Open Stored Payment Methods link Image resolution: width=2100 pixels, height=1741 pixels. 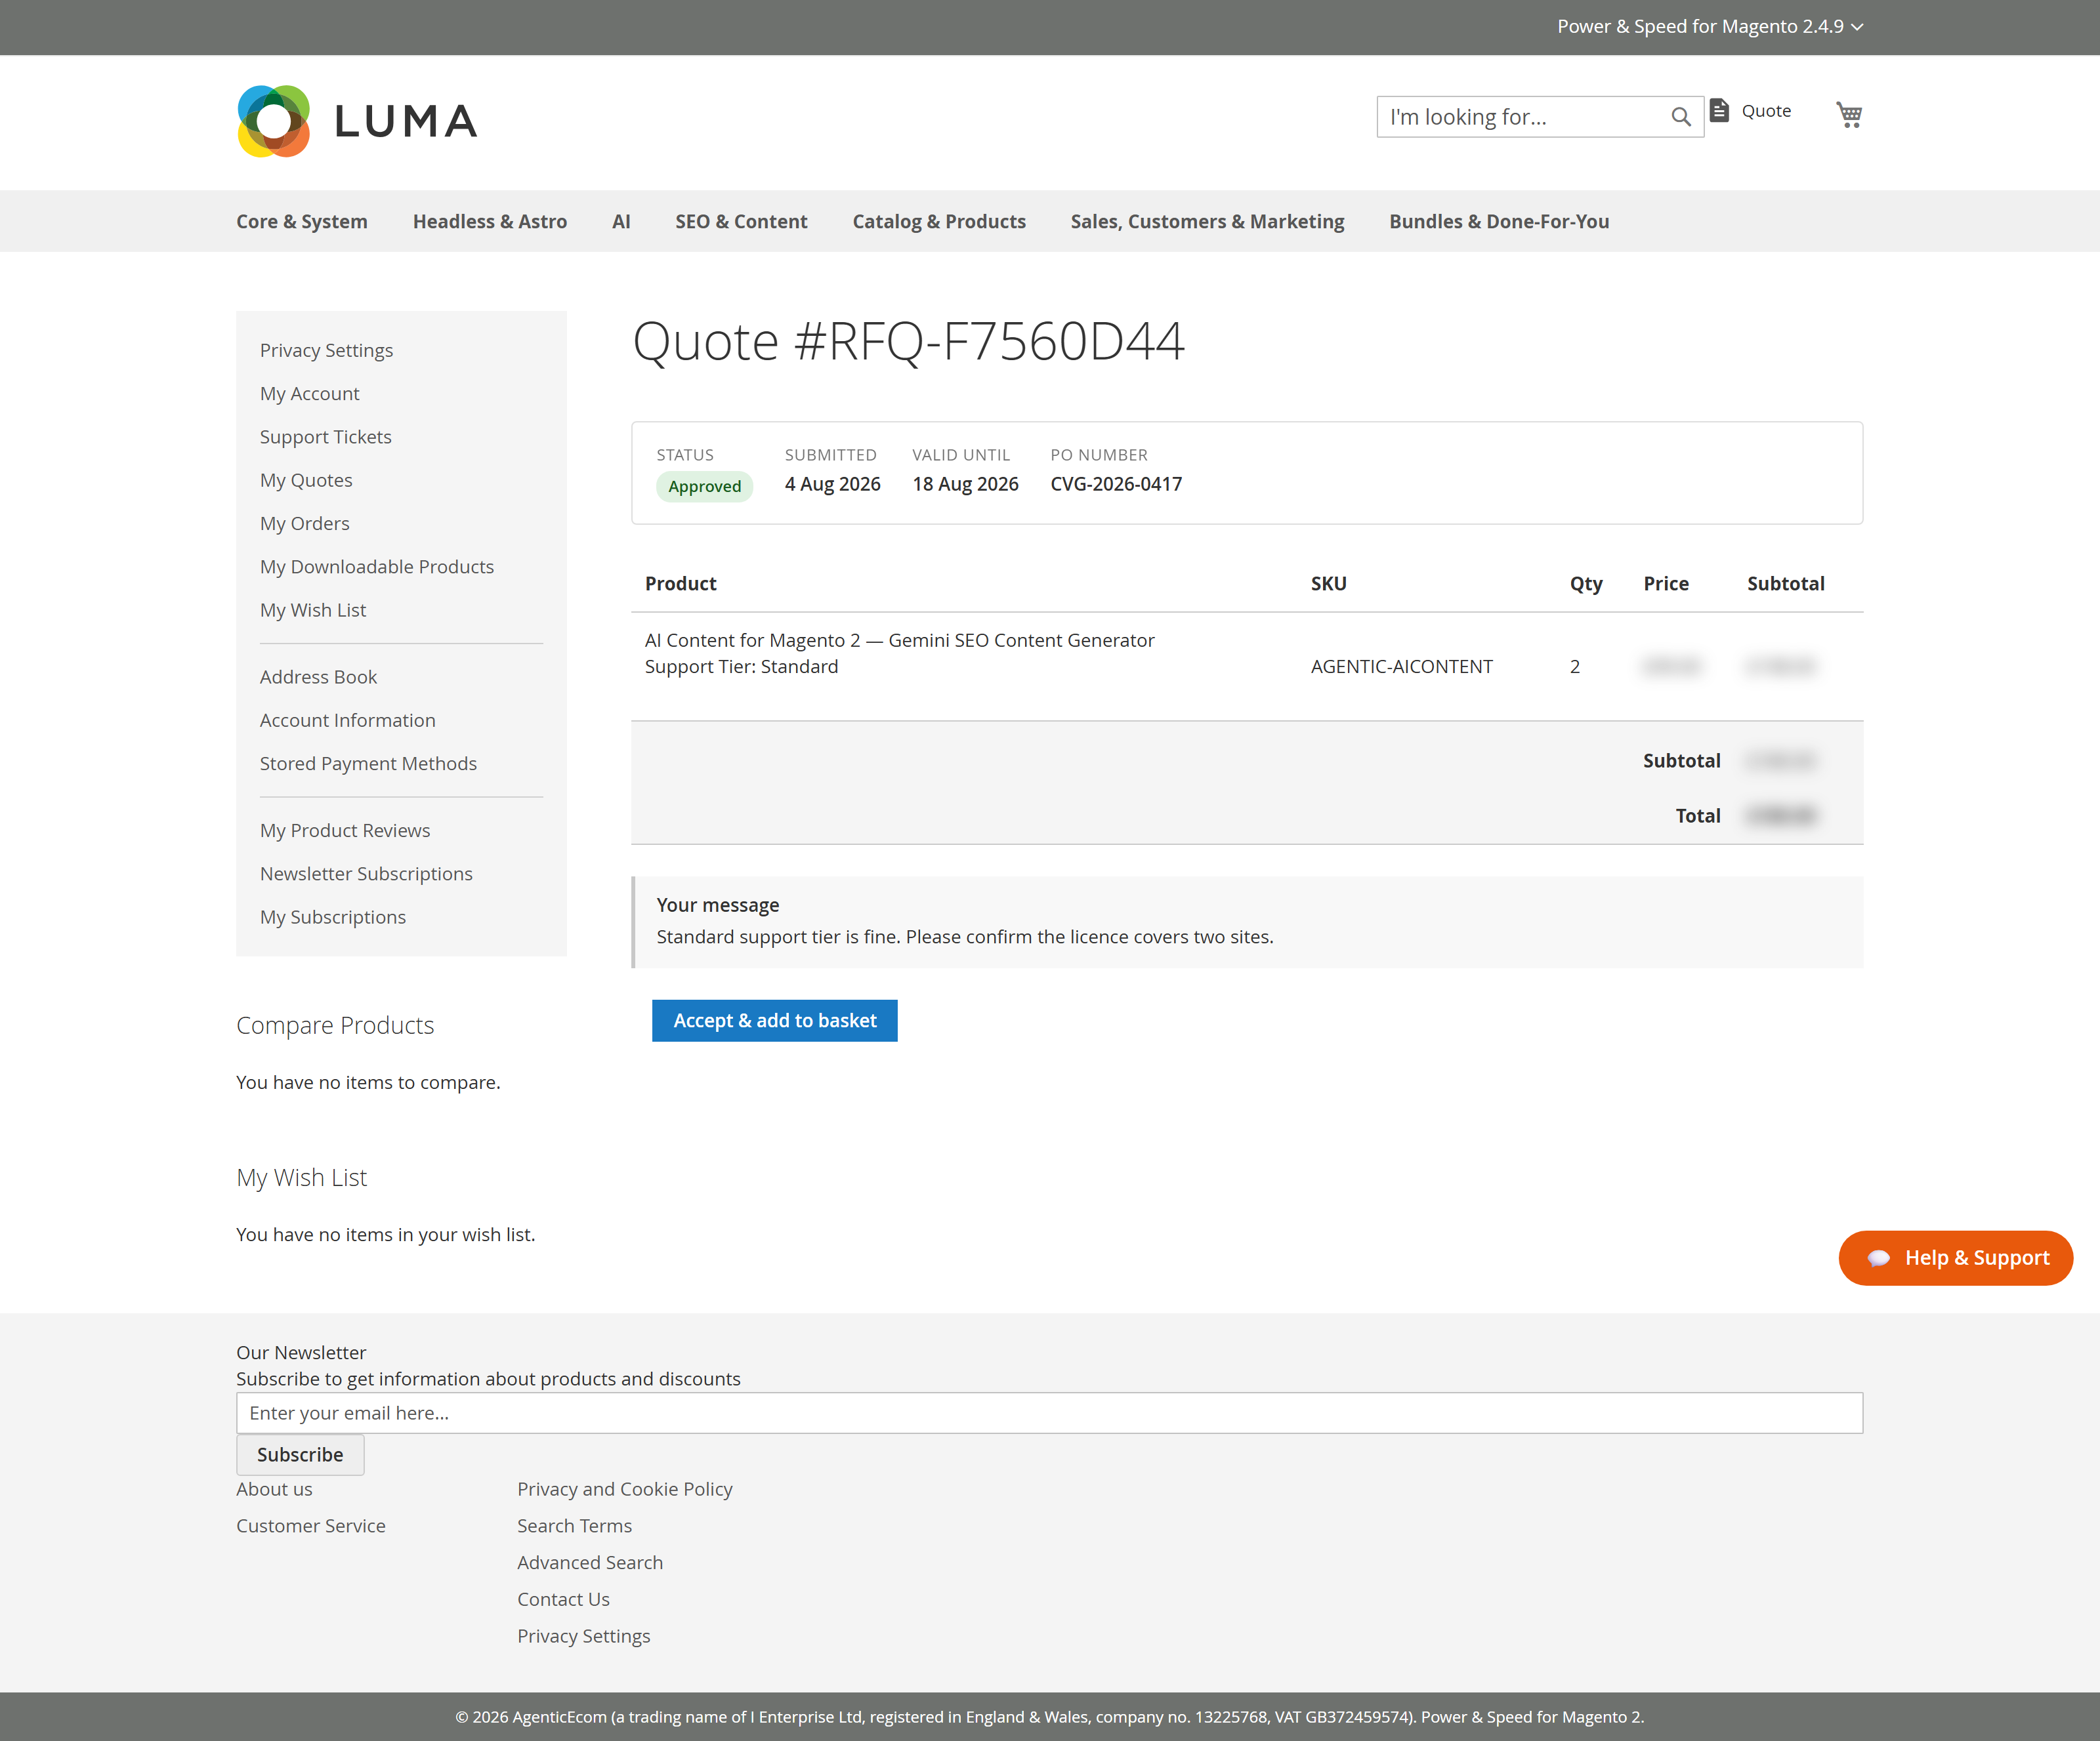368,764
